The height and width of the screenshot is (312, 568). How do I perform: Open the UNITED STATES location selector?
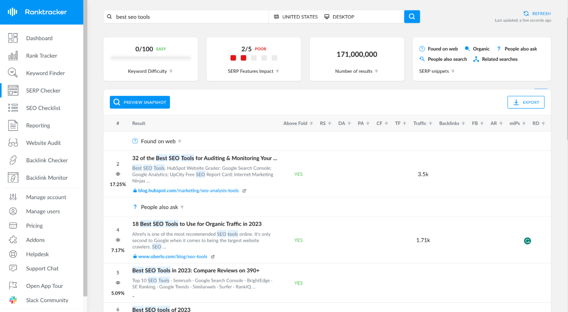(296, 17)
